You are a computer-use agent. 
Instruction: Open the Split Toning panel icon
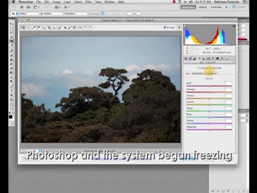(204, 58)
